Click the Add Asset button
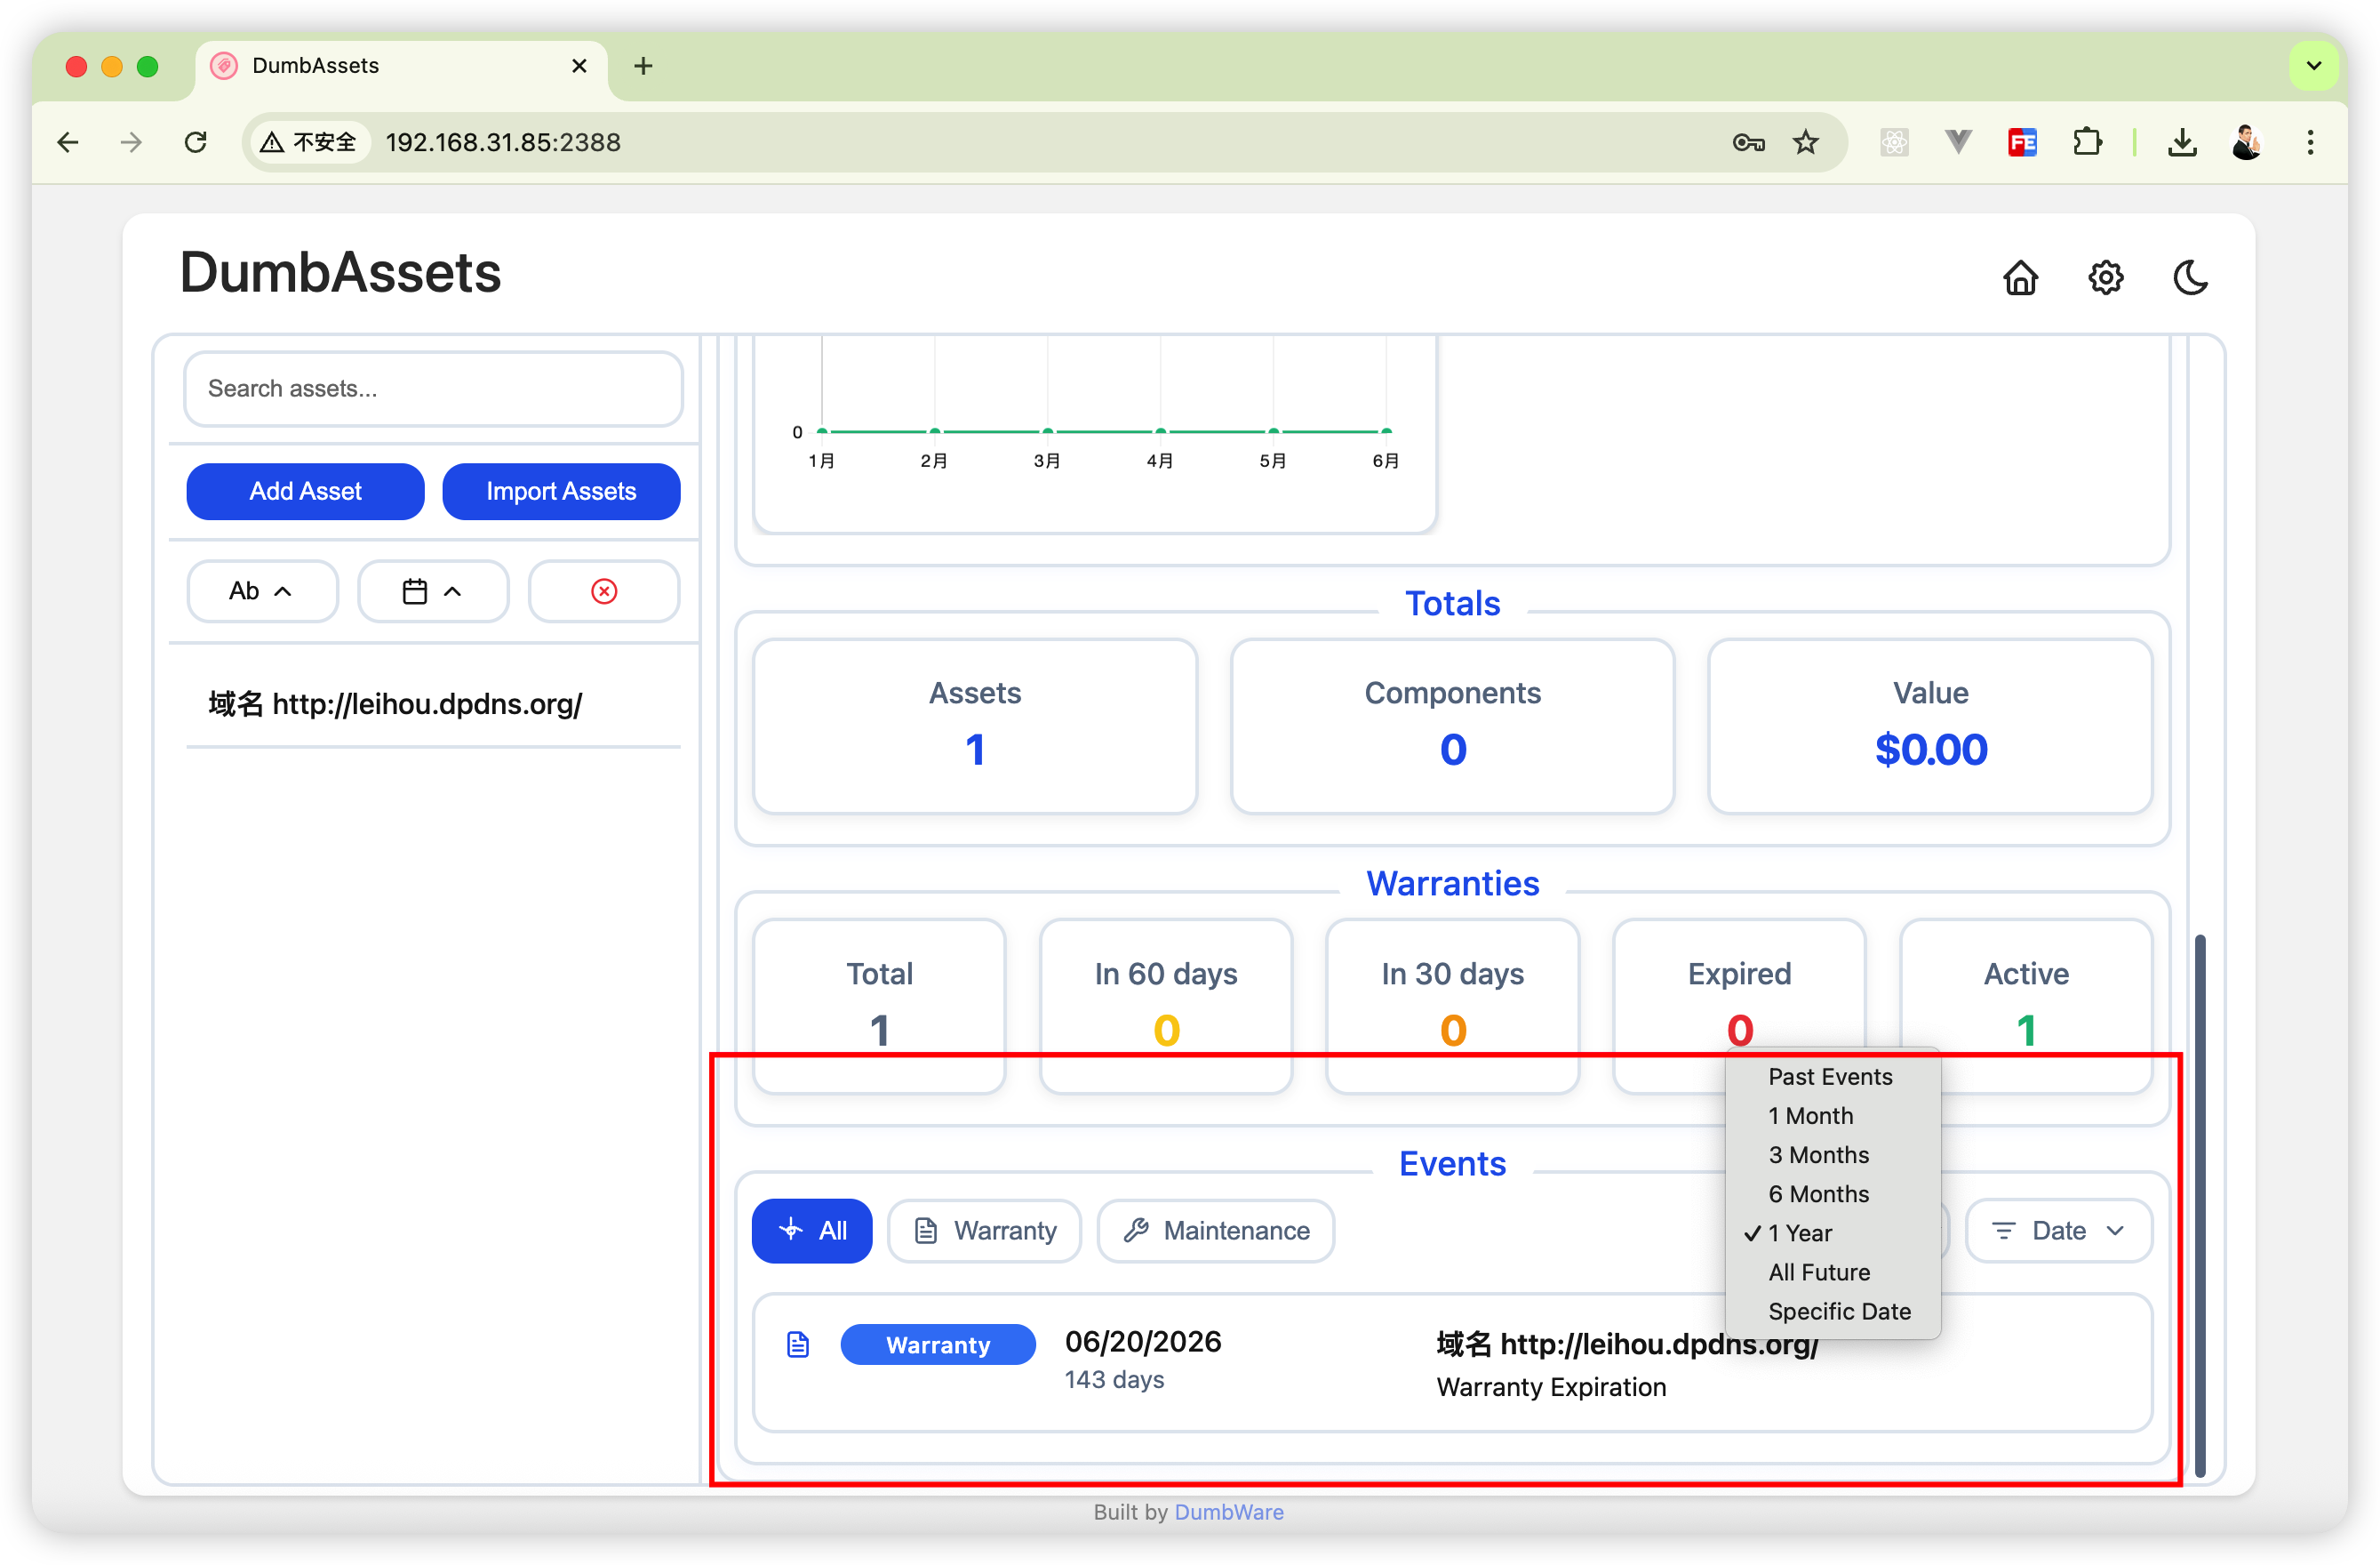Image resolution: width=2380 pixels, height=1565 pixels. pos(305,492)
